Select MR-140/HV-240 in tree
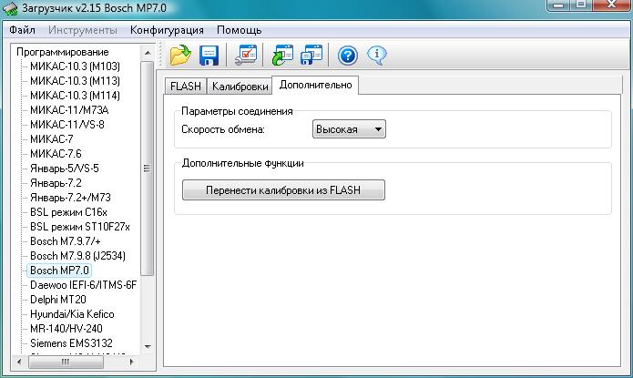Screen dimensions: 633x378 pyautogui.click(x=66, y=328)
